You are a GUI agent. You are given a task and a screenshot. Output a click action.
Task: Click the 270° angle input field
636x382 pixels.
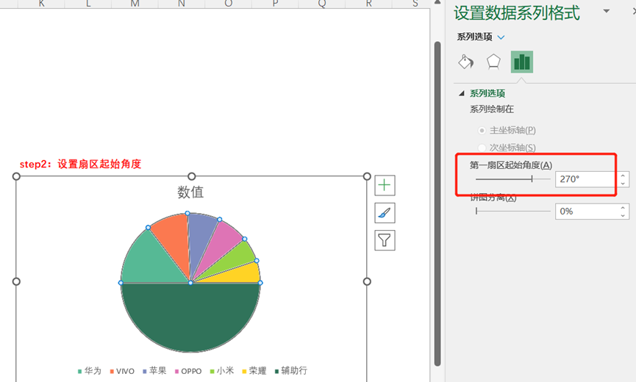(x=586, y=179)
